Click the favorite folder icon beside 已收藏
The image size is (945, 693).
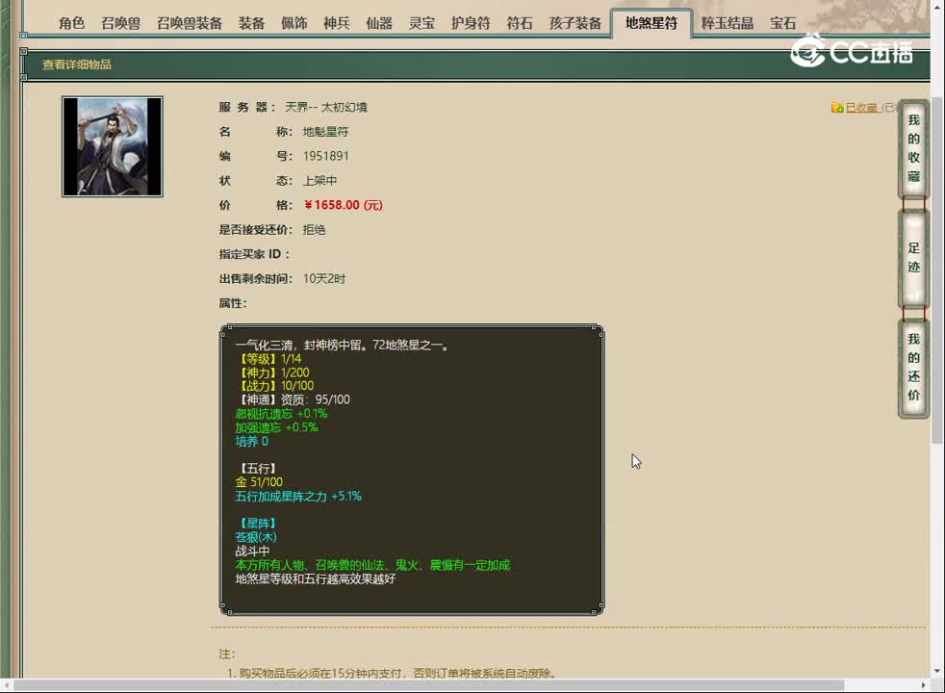(x=837, y=107)
